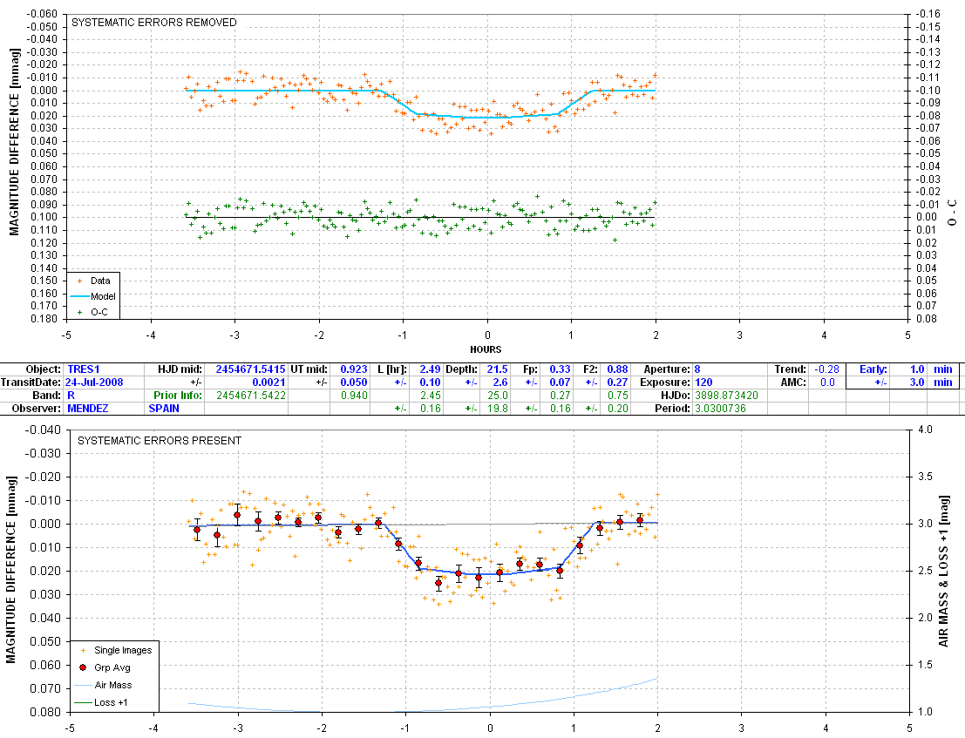Image resolution: width=965 pixels, height=738 pixels.
Task: Select the Air Mass legend entry
Action: [x=104, y=685]
